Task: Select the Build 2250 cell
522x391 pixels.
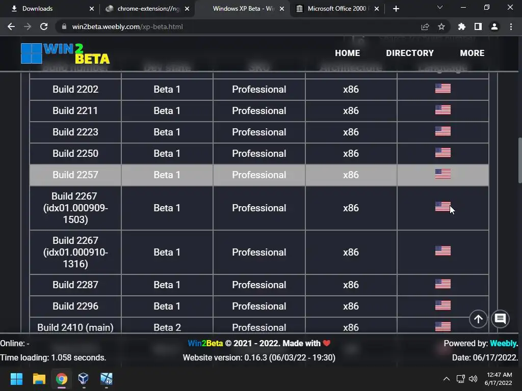Action: pos(75,153)
